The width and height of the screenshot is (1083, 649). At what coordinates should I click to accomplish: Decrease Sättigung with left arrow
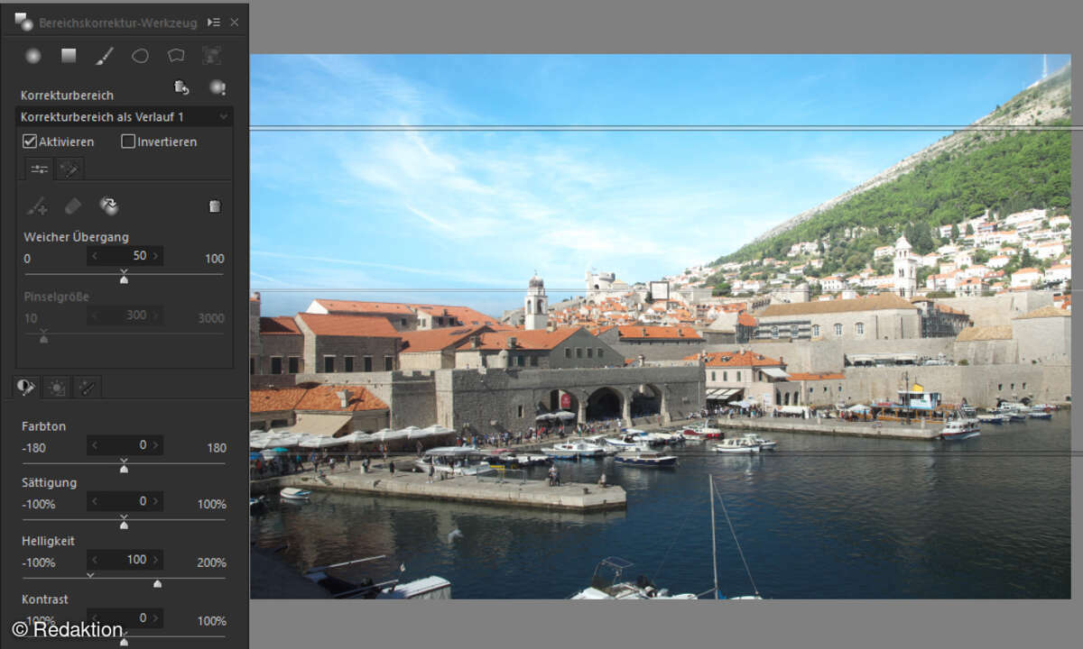94,501
